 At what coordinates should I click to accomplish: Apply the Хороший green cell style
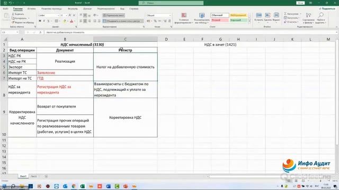pyautogui.click(x=238, y=20)
